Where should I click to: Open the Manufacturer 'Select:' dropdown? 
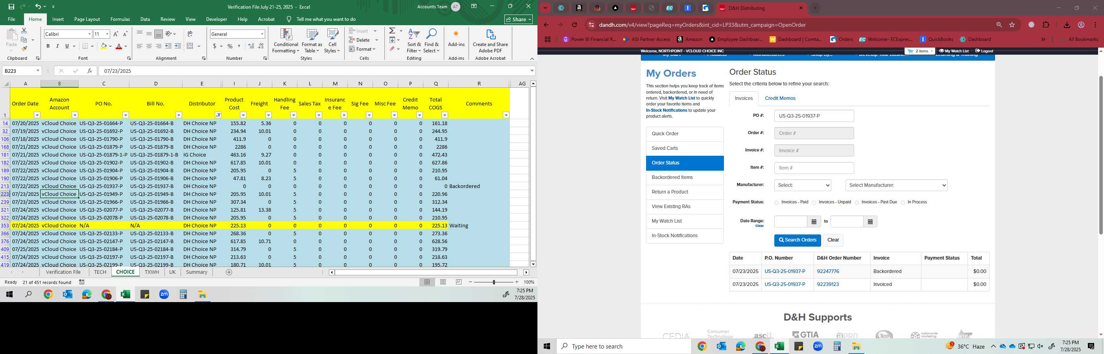coord(803,185)
